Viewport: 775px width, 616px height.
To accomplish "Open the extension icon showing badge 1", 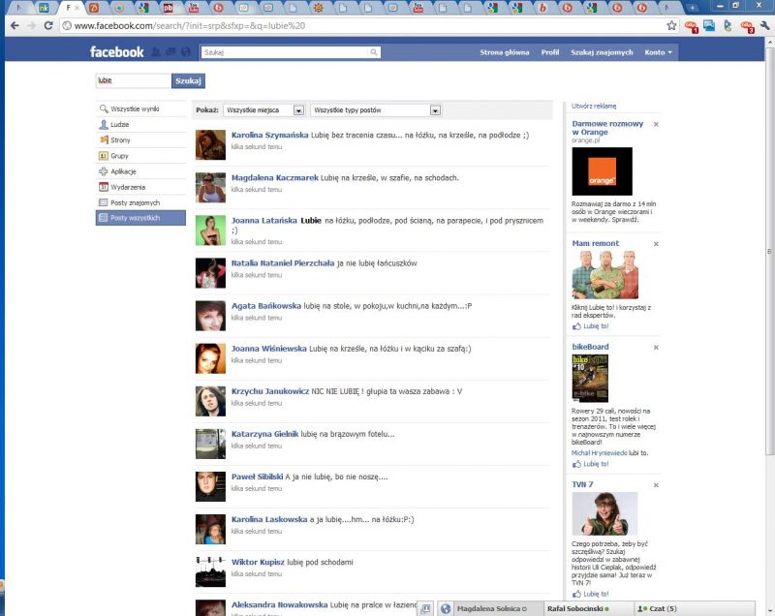I will (x=691, y=26).
